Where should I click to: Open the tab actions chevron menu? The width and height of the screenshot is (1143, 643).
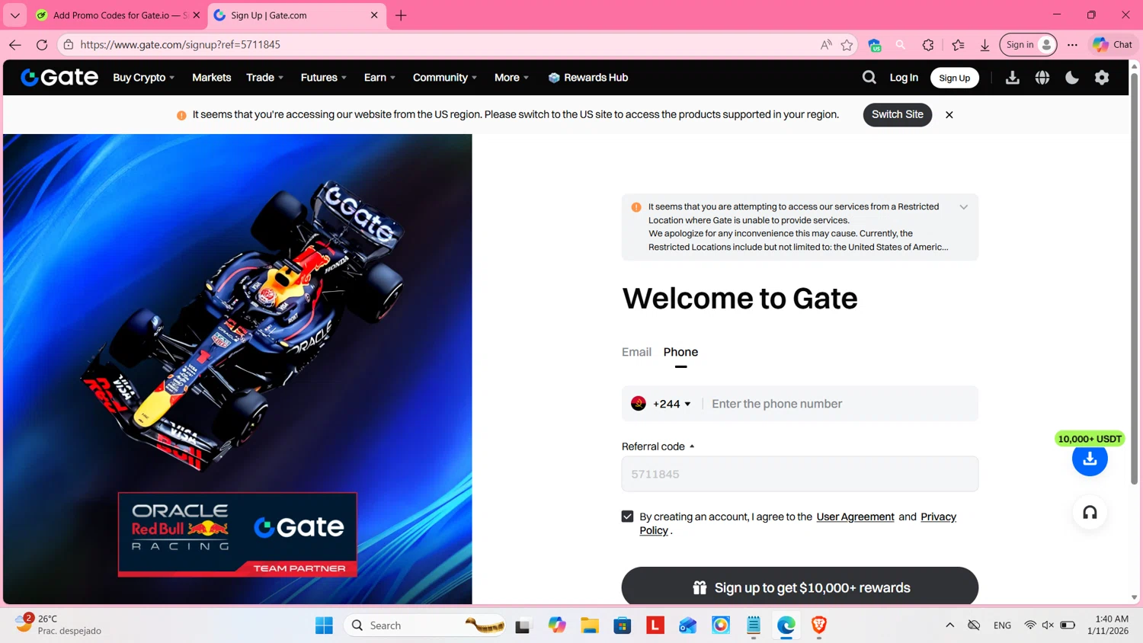[14, 15]
